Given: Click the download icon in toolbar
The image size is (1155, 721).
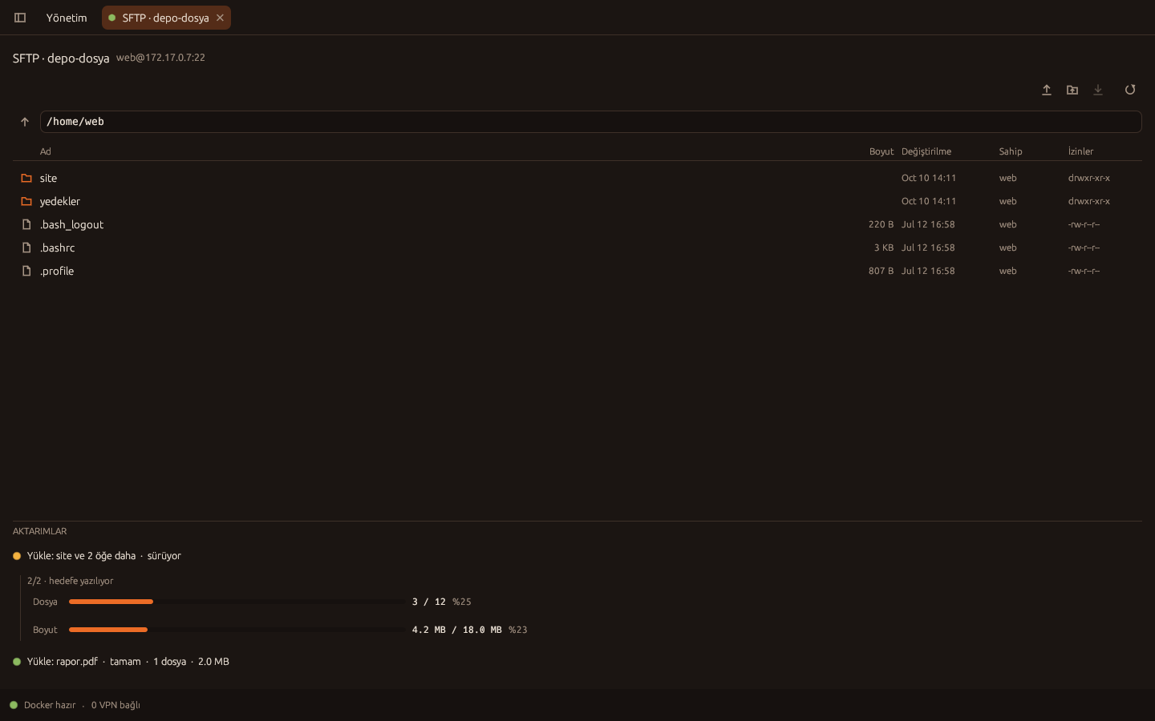Looking at the screenshot, I should 1098,90.
